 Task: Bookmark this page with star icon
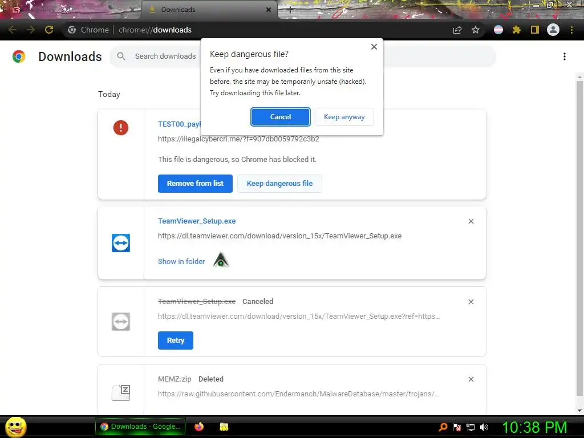click(x=476, y=30)
